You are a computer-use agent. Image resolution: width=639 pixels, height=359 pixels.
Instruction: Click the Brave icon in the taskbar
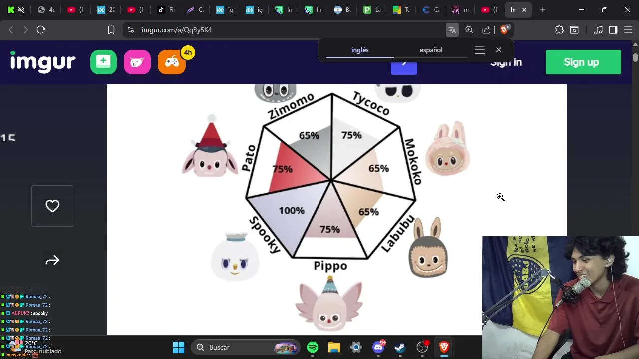[444, 347]
